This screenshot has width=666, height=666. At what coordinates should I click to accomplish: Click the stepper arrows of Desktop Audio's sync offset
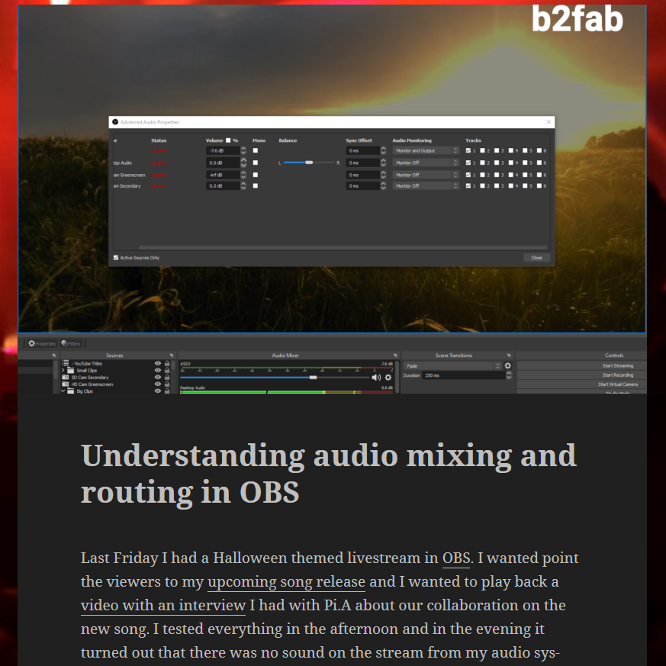383,162
